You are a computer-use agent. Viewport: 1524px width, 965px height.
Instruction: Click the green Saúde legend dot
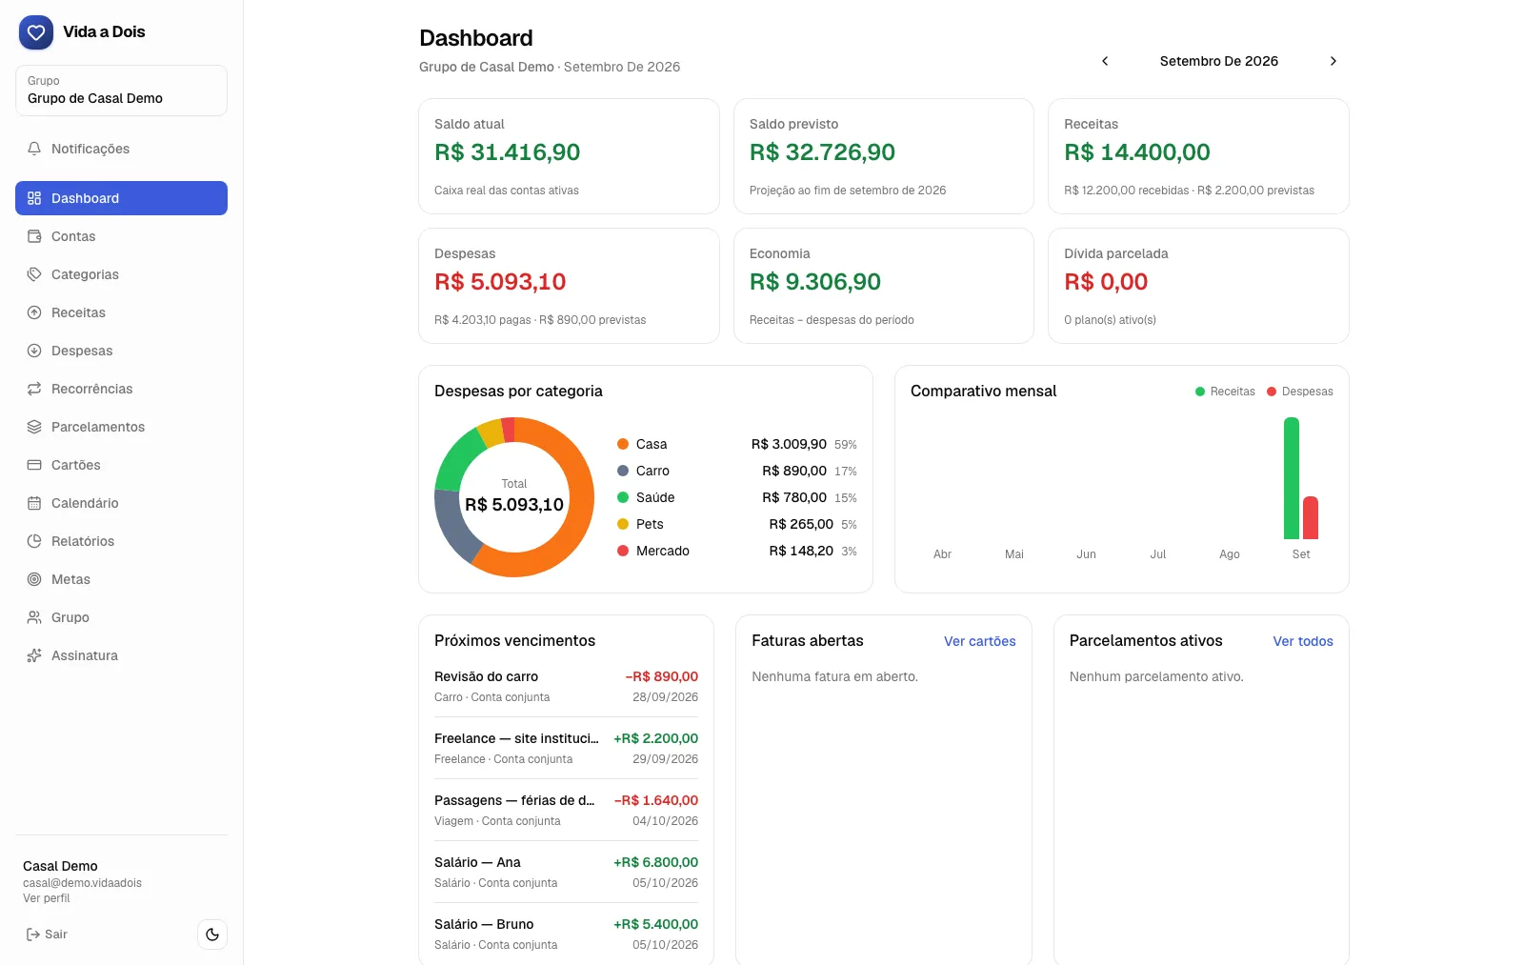click(623, 497)
